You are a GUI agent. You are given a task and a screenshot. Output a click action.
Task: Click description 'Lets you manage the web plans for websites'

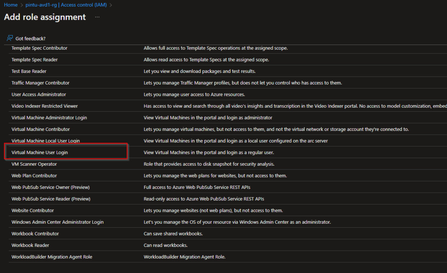215,176
